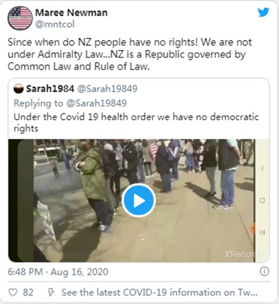Tap the home square in video sidebar
Viewport: 279px width, 304px height.
point(262,200)
